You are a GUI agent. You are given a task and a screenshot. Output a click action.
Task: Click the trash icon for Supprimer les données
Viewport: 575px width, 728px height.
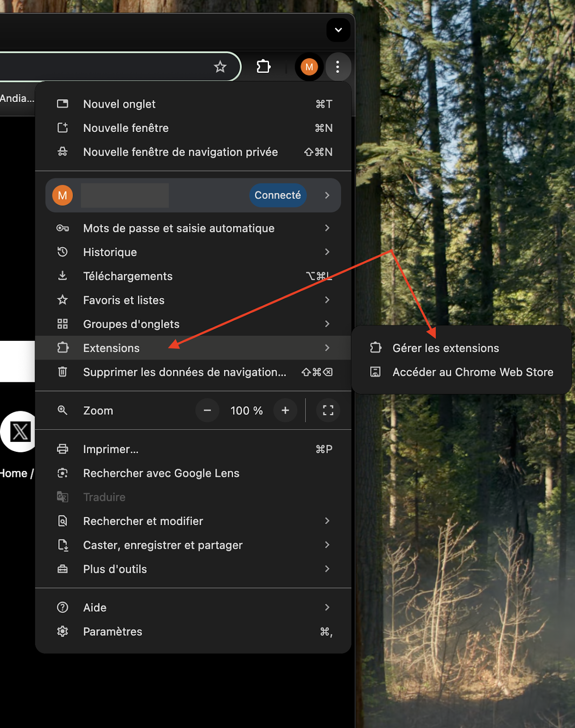pyautogui.click(x=63, y=372)
